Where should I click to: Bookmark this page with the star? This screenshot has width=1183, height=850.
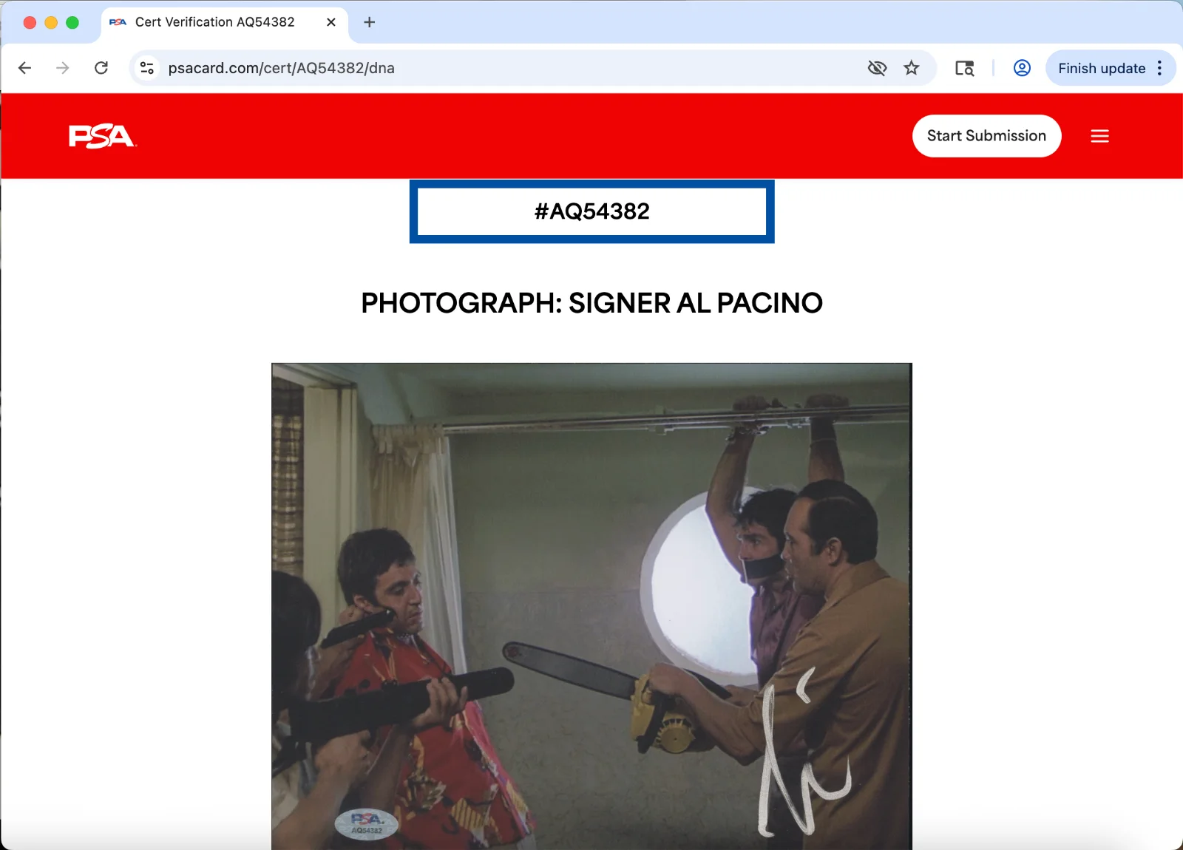point(912,68)
